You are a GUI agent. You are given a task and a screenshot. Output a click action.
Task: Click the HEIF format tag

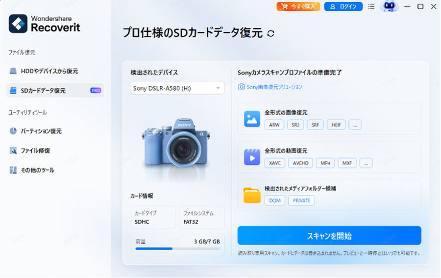336,125
